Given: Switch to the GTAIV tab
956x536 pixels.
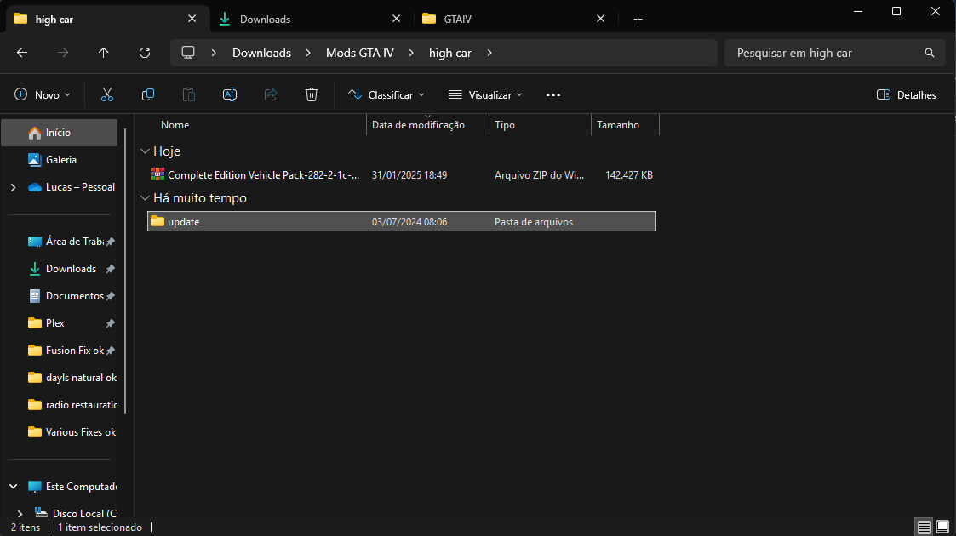Looking at the screenshot, I should 515,19.
